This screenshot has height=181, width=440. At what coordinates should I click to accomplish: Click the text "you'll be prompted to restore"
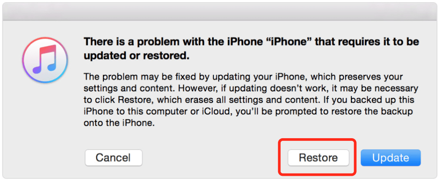tap(292, 111)
